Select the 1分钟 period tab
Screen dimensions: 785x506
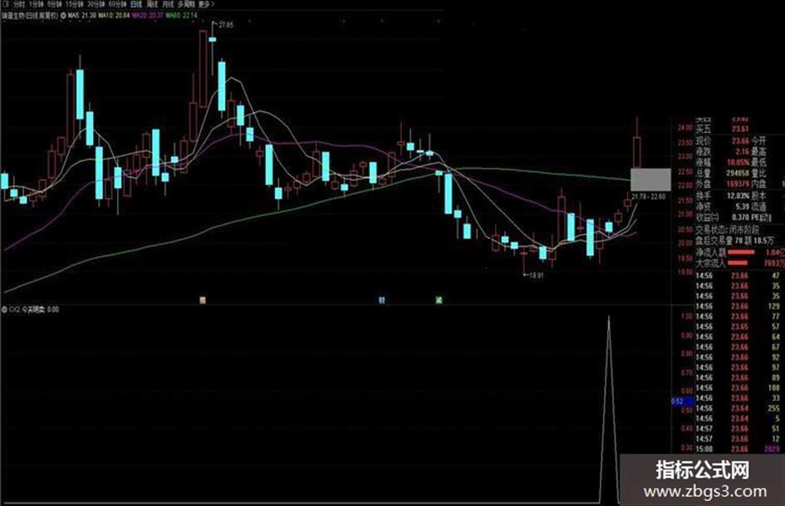[37, 4]
